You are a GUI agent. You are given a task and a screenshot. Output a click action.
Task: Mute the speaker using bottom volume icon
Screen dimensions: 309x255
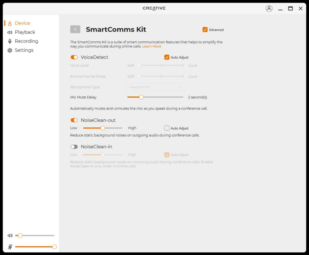pyautogui.click(x=10, y=236)
